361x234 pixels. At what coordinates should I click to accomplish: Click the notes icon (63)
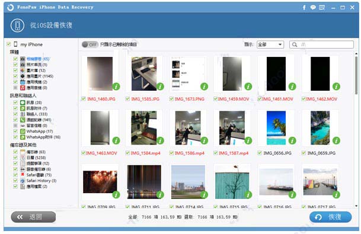pos(23,152)
